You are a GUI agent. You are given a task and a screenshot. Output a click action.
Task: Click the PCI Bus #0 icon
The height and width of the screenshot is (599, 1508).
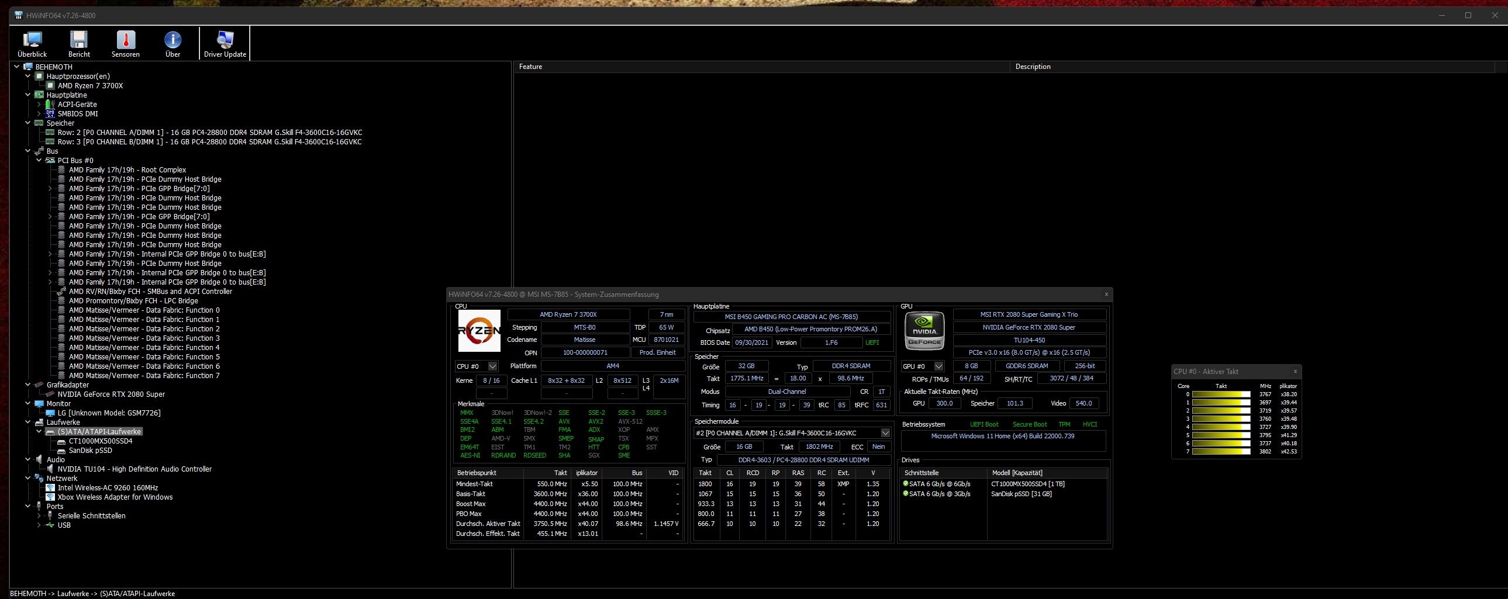coord(50,160)
